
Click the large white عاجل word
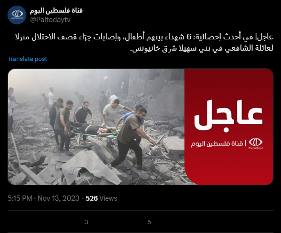click(x=228, y=116)
